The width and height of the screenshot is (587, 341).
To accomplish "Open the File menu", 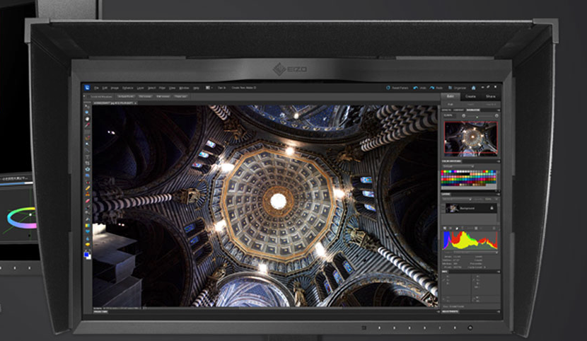I will pyautogui.click(x=96, y=88).
